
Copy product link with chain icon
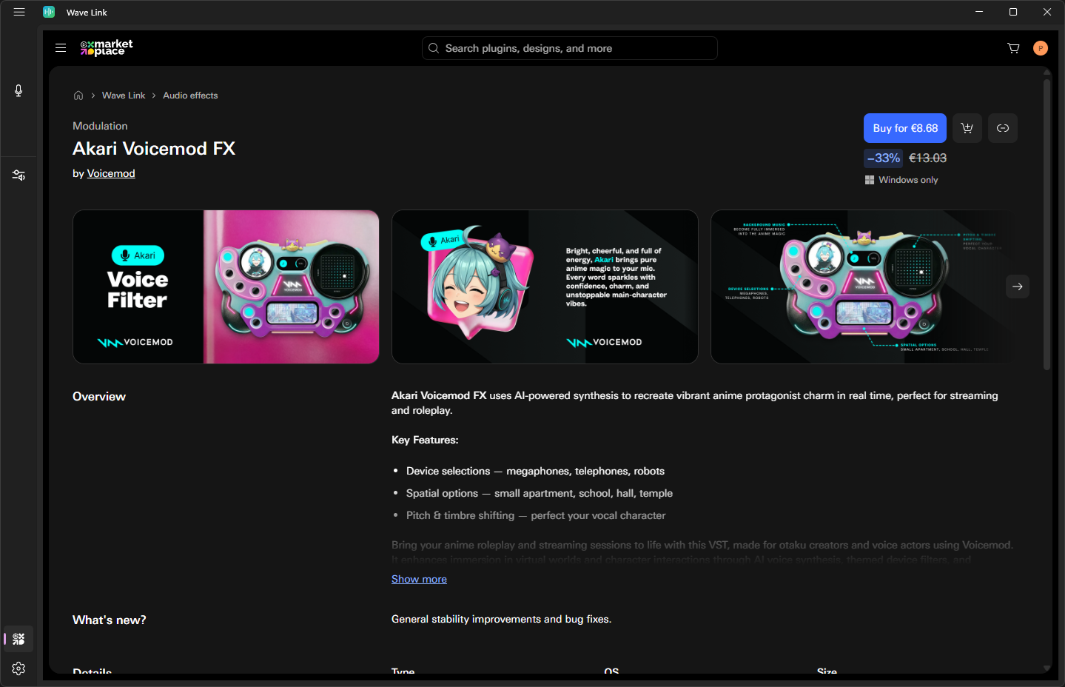pos(1002,128)
